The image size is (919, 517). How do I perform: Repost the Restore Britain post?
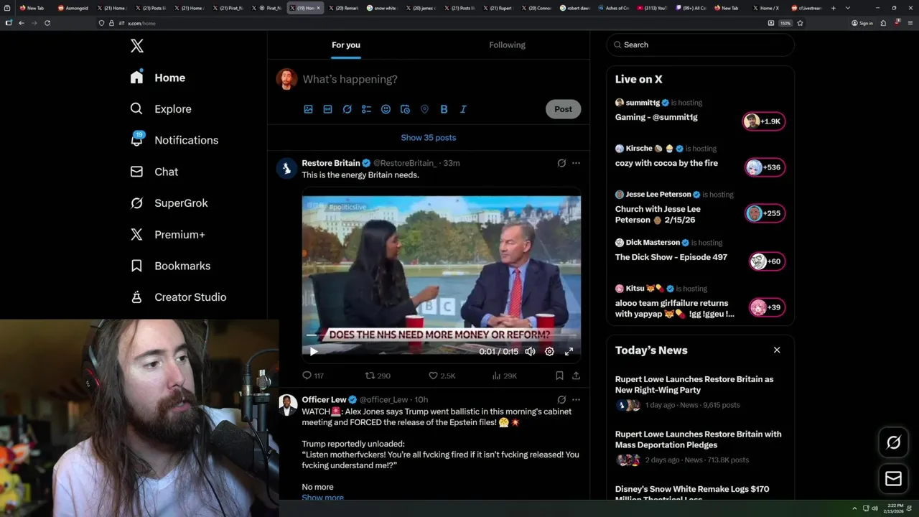tap(378, 376)
